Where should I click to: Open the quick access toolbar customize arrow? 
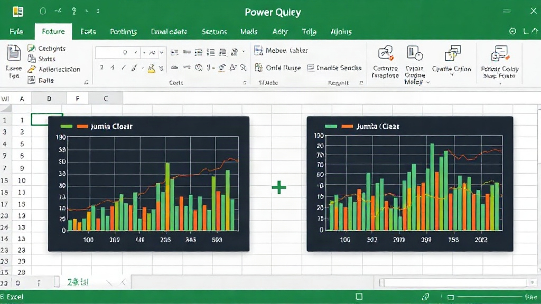[x=98, y=12]
